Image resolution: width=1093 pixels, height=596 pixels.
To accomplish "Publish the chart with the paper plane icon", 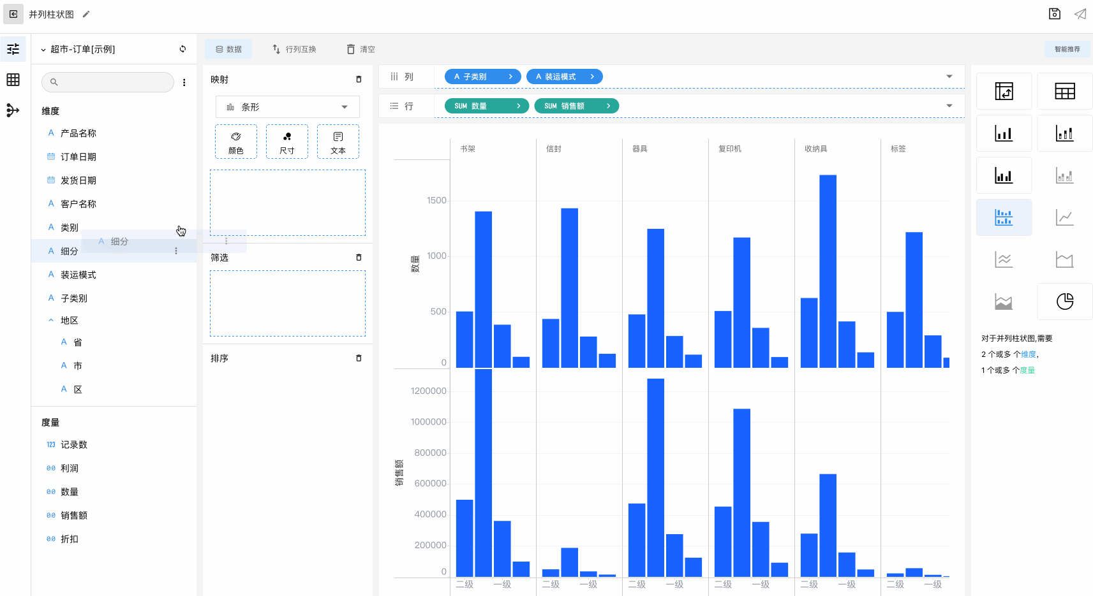I will pyautogui.click(x=1080, y=14).
